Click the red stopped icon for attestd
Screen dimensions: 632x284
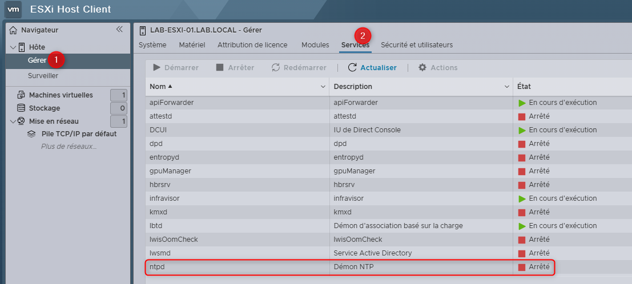(522, 116)
